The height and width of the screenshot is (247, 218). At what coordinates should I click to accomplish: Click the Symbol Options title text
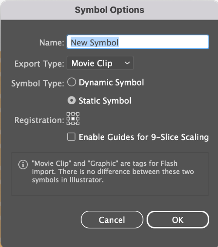109,10
